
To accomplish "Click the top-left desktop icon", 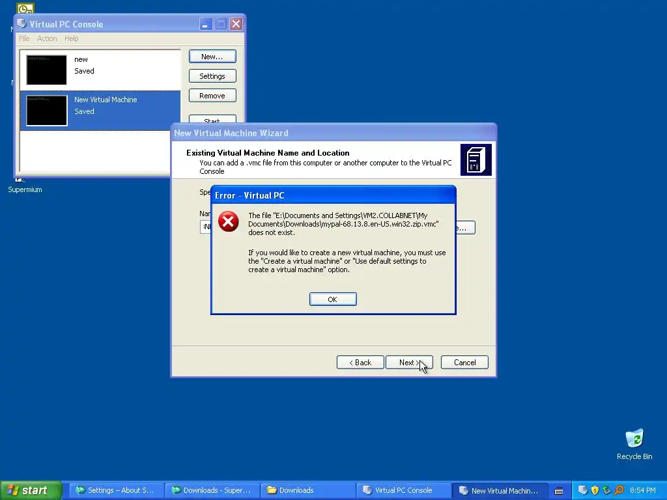I will pos(25,8).
